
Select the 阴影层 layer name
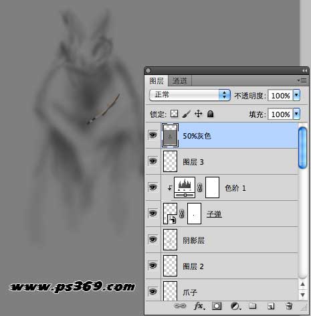pyautogui.click(x=193, y=240)
